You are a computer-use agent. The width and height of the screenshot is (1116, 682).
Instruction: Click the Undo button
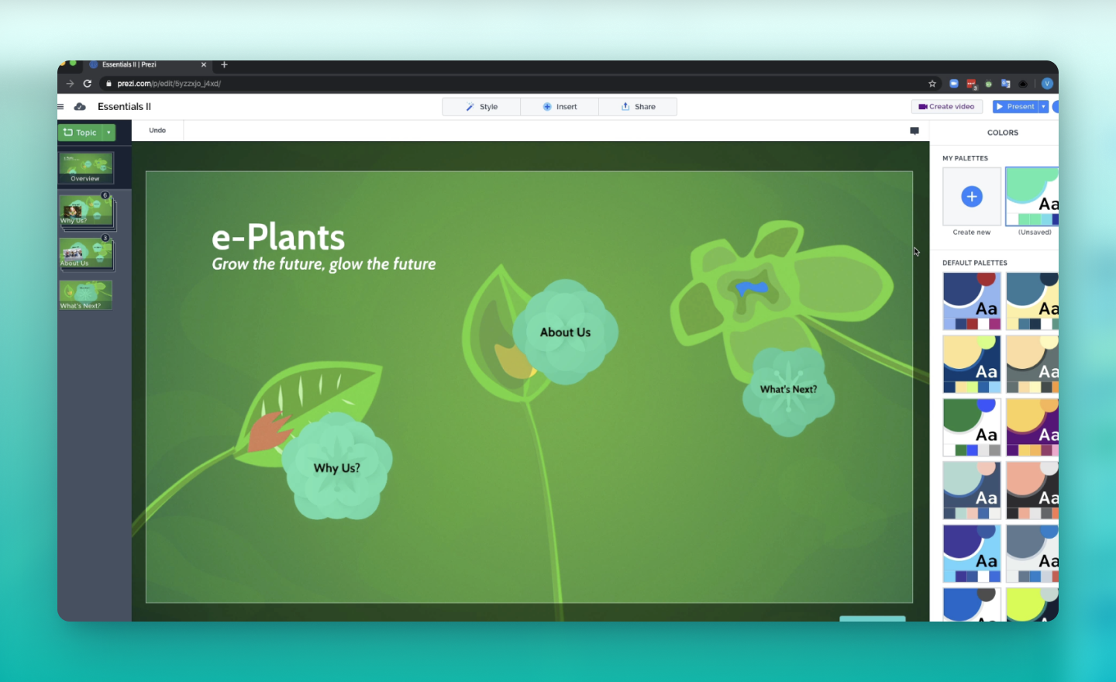tap(157, 130)
